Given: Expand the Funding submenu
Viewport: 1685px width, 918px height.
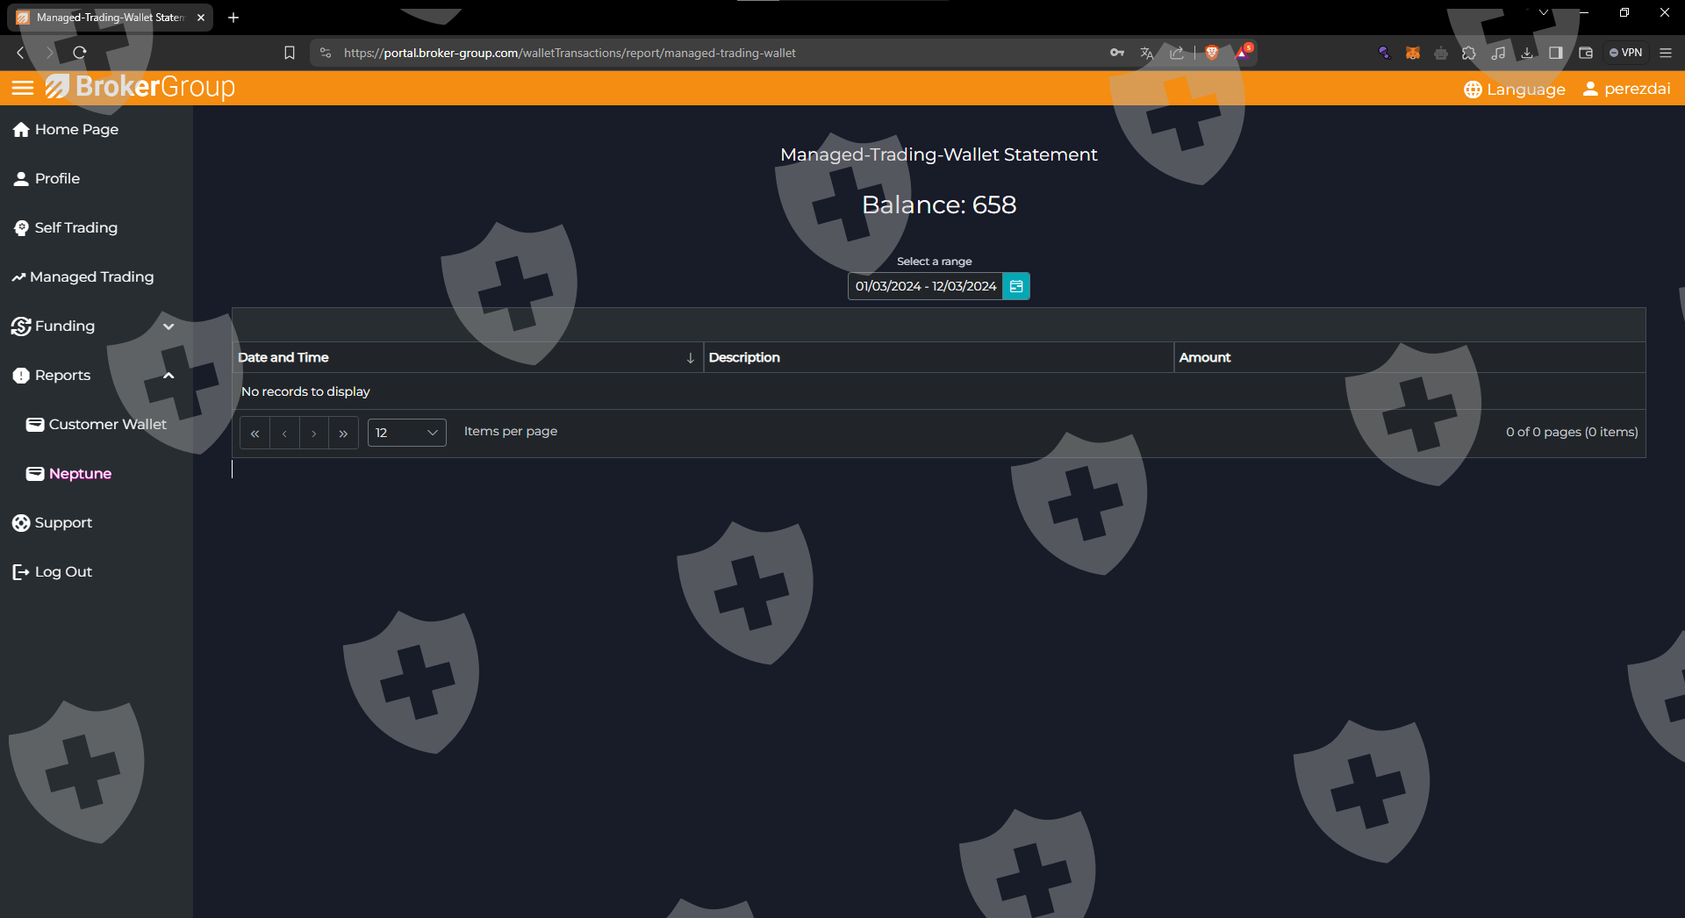Looking at the screenshot, I should tap(168, 326).
